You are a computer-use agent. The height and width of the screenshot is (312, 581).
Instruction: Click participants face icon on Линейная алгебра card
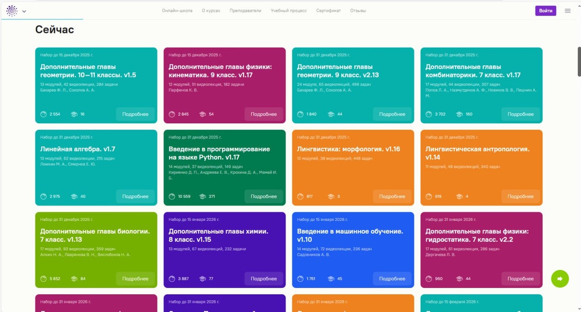pyautogui.click(x=44, y=196)
